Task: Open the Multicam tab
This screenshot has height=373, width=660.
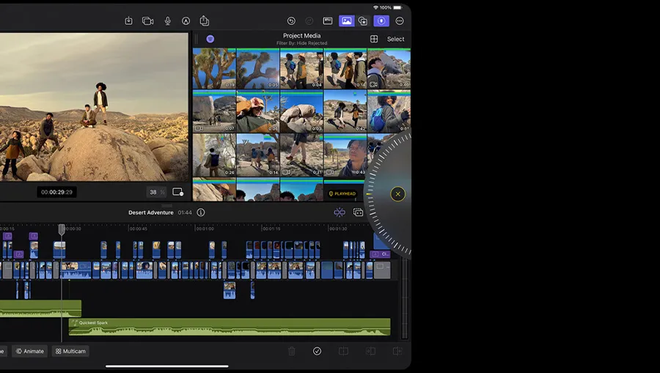Action: pos(70,351)
